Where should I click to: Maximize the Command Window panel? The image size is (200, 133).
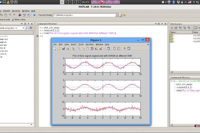[x=159, y=24]
